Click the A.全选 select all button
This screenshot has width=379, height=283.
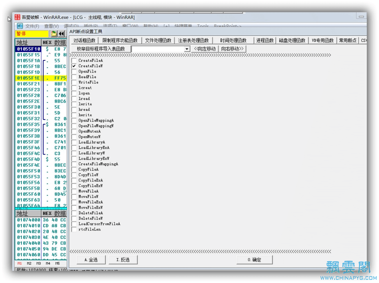(91, 259)
